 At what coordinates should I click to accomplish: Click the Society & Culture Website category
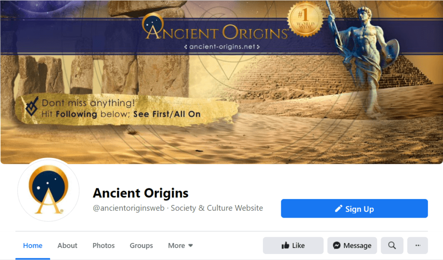(217, 208)
